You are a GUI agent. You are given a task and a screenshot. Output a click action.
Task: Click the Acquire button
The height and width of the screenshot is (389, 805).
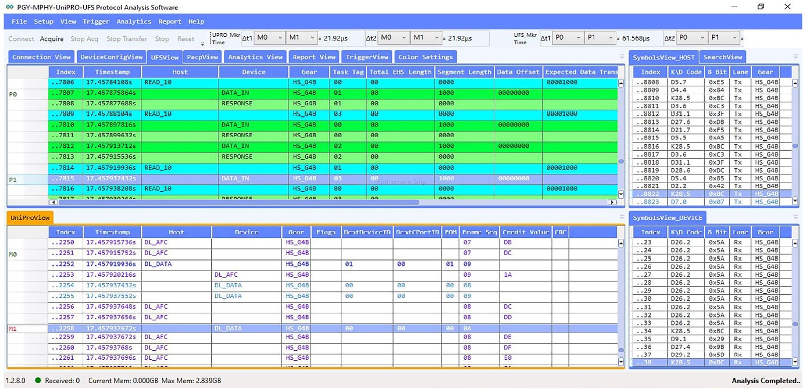tap(51, 39)
